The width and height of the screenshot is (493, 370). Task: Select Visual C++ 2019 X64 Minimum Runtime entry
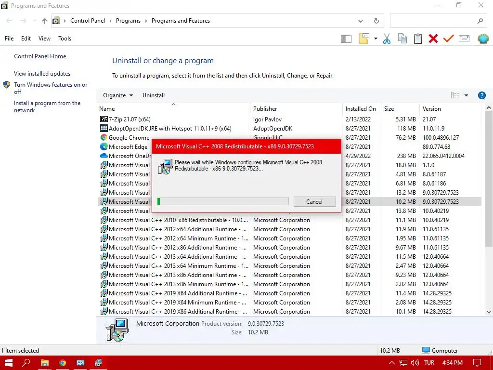[289, 303]
